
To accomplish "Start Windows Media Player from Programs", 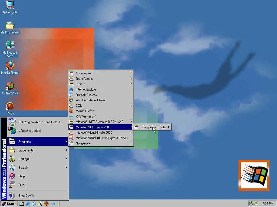I will pos(101,100).
